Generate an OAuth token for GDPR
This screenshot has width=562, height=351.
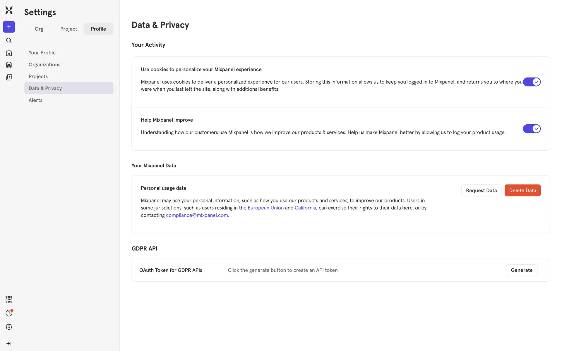pos(521,270)
